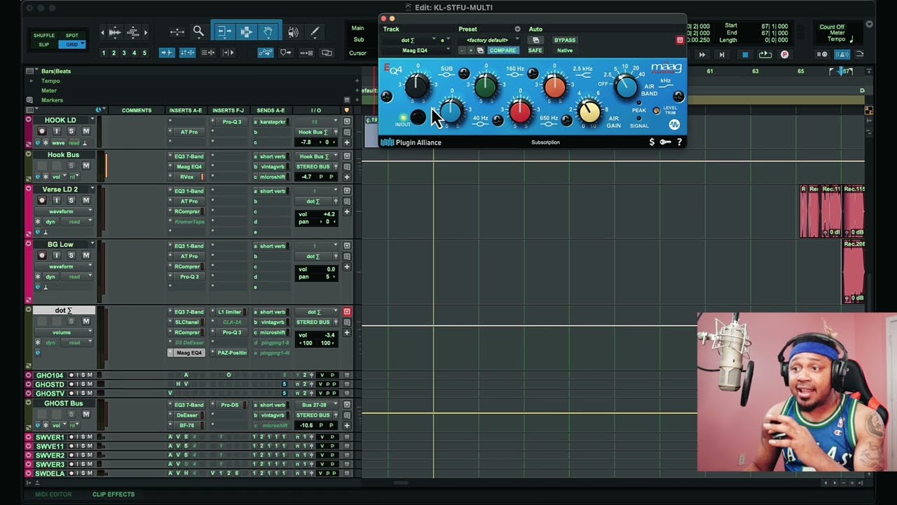Expand the Tempo ruler
The image size is (897, 505).
(31, 81)
